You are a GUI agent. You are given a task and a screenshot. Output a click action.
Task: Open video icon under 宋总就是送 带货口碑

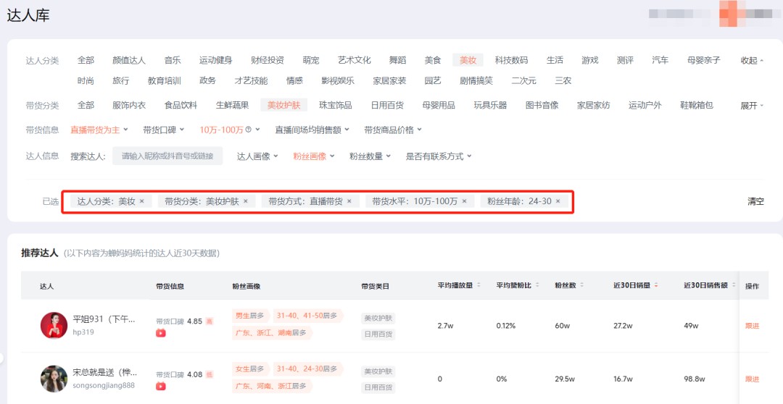(161, 386)
